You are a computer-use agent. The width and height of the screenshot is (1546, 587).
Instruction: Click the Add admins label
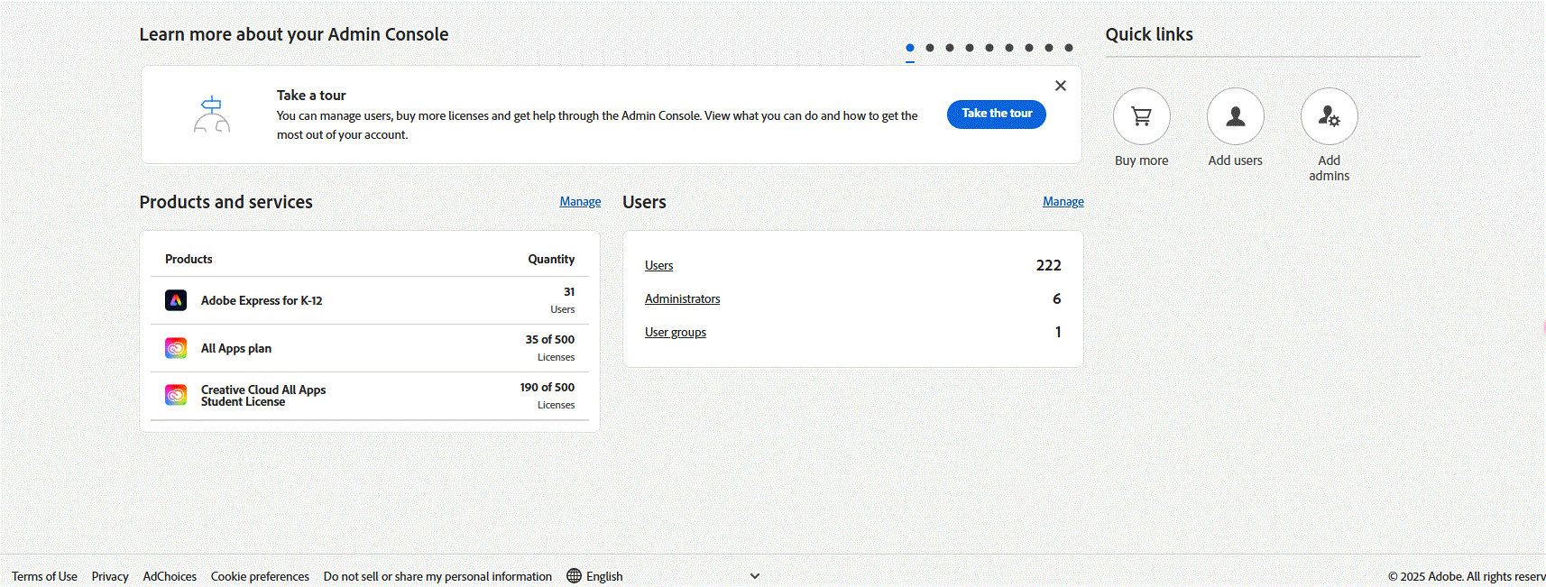(1329, 168)
